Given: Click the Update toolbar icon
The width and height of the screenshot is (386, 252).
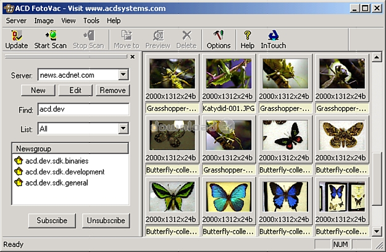Looking at the screenshot, I should click(17, 39).
